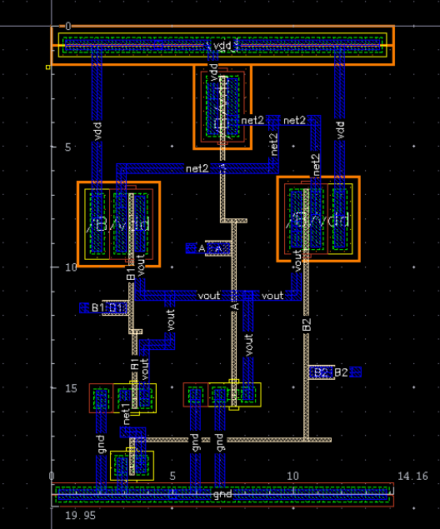
Task: Click the B2 label beside the blue pin square
Action: pos(341,372)
